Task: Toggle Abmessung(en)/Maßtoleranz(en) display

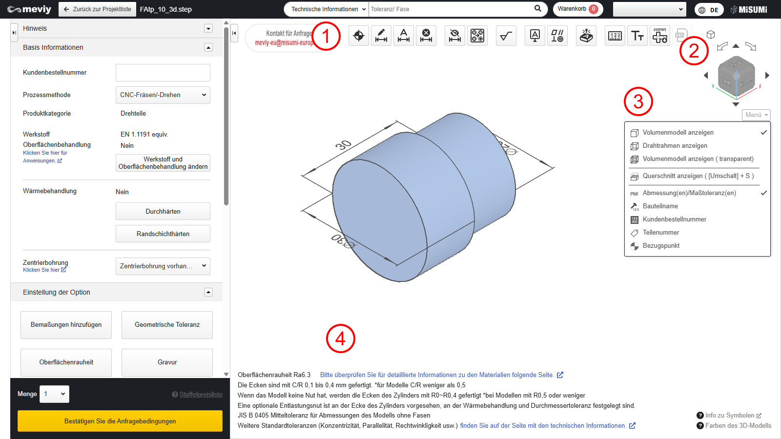Action: coord(689,193)
